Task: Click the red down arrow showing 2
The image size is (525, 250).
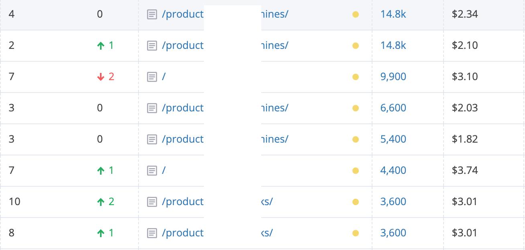Action: [x=101, y=77]
